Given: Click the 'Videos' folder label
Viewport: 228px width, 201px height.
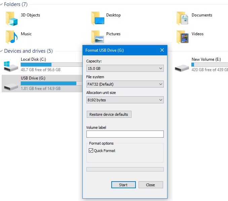Looking at the screenshot, I should (197, 34).
